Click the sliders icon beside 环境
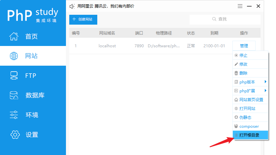The image size is (276, 155). [x=14, y=115]
